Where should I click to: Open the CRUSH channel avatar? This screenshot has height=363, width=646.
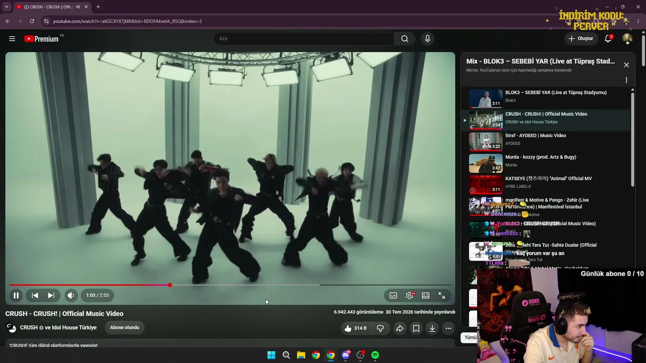[11, 328]
